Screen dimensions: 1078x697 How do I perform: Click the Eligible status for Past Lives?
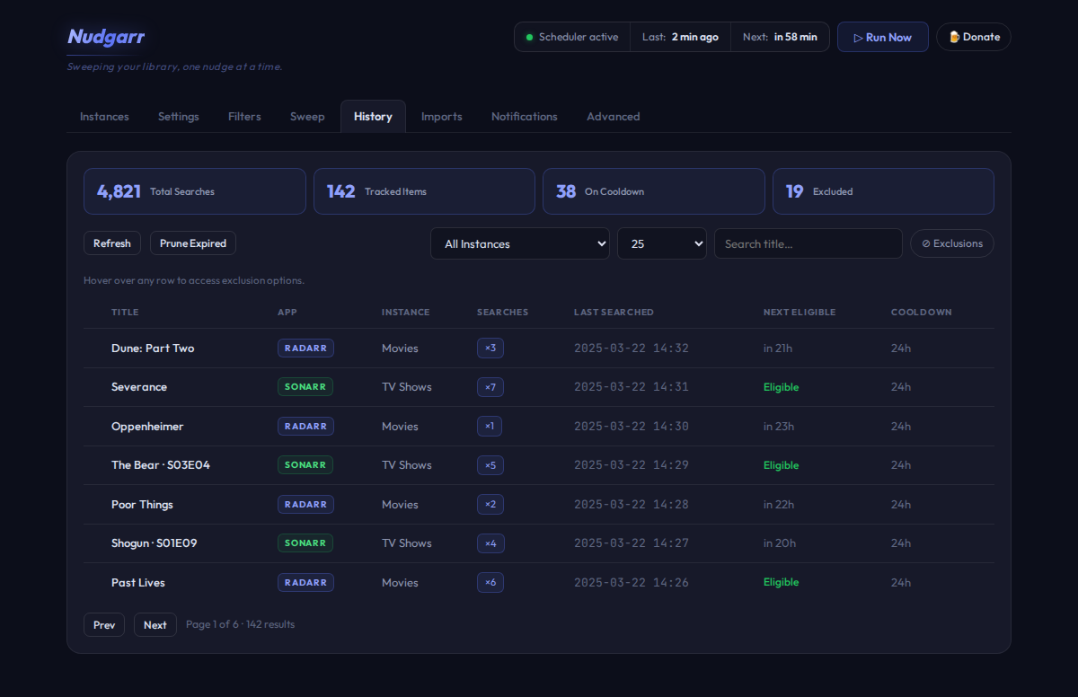[781, 582]
